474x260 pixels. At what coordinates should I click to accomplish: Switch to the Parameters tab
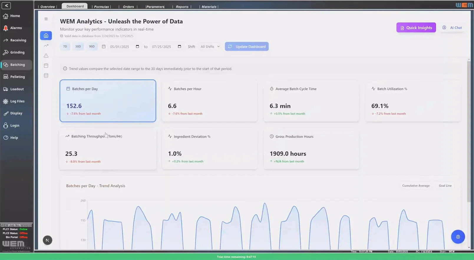click(x=155, y=6)
